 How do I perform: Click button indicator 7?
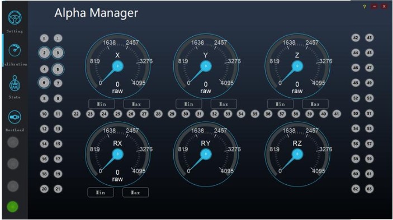tap(58, 83)
